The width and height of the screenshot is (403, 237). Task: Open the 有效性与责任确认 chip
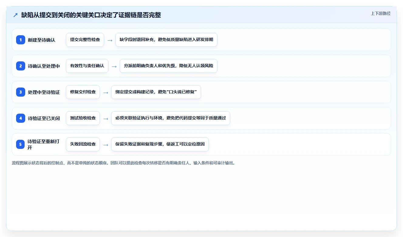point(87,66)
